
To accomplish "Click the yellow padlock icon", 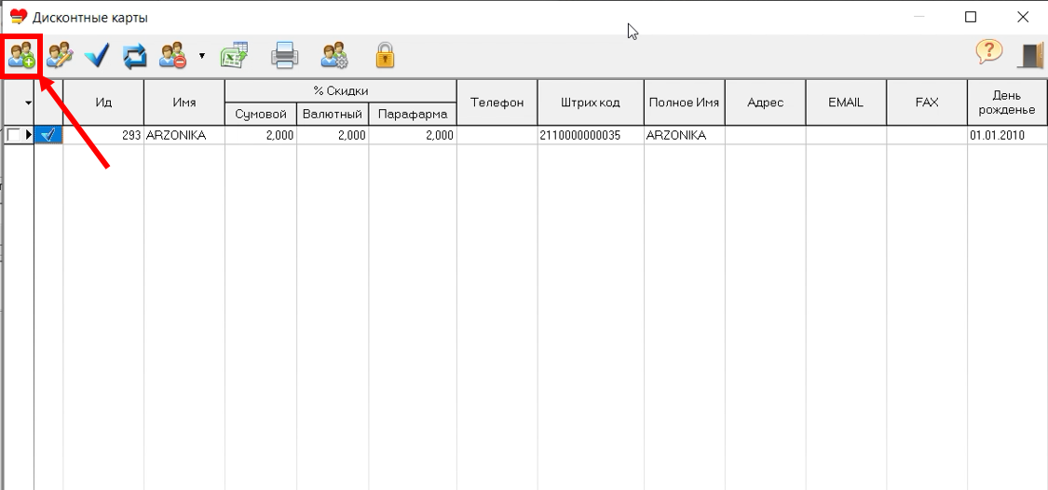I will 385,56.
